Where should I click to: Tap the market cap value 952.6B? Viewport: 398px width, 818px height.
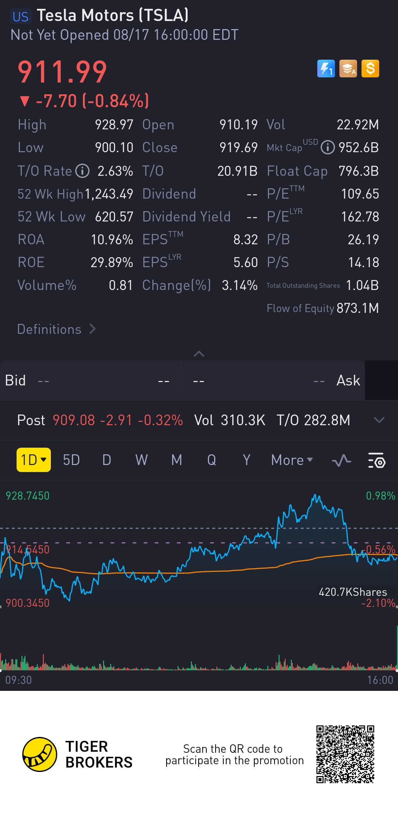(x=359, y=148)
